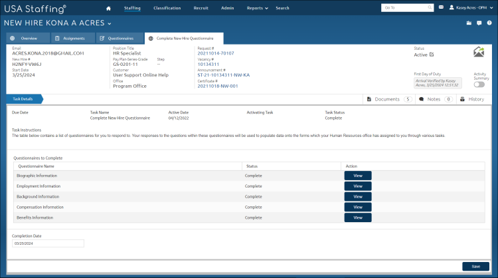Click the email ACRES.KONA.2018@GMAIL.COM
The width and height of the screenshot is (498, 278).
pos(48,53)
